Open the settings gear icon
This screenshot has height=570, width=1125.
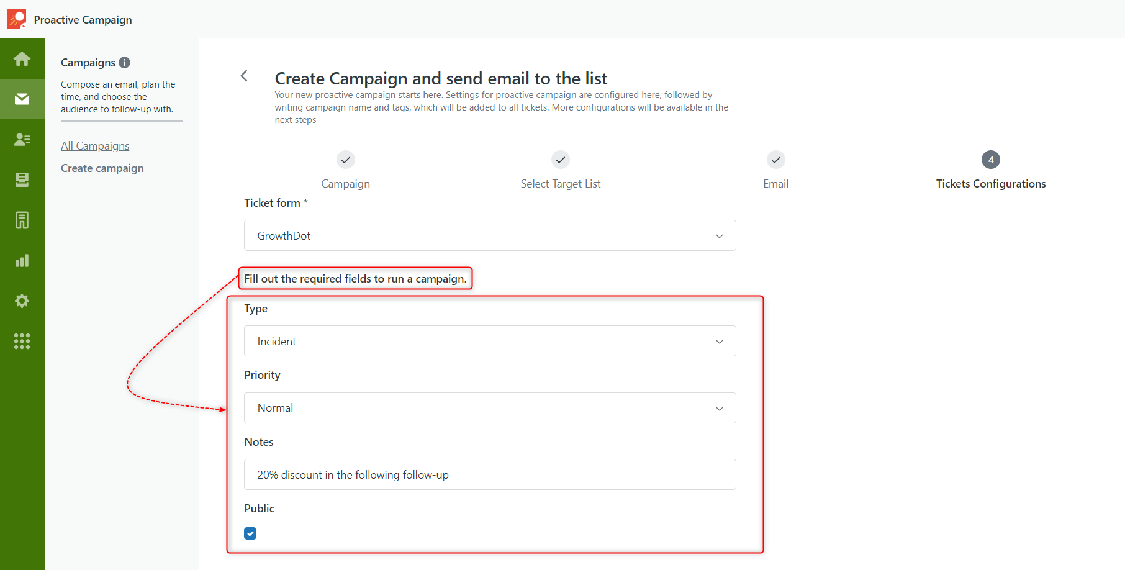pos(22,301)
